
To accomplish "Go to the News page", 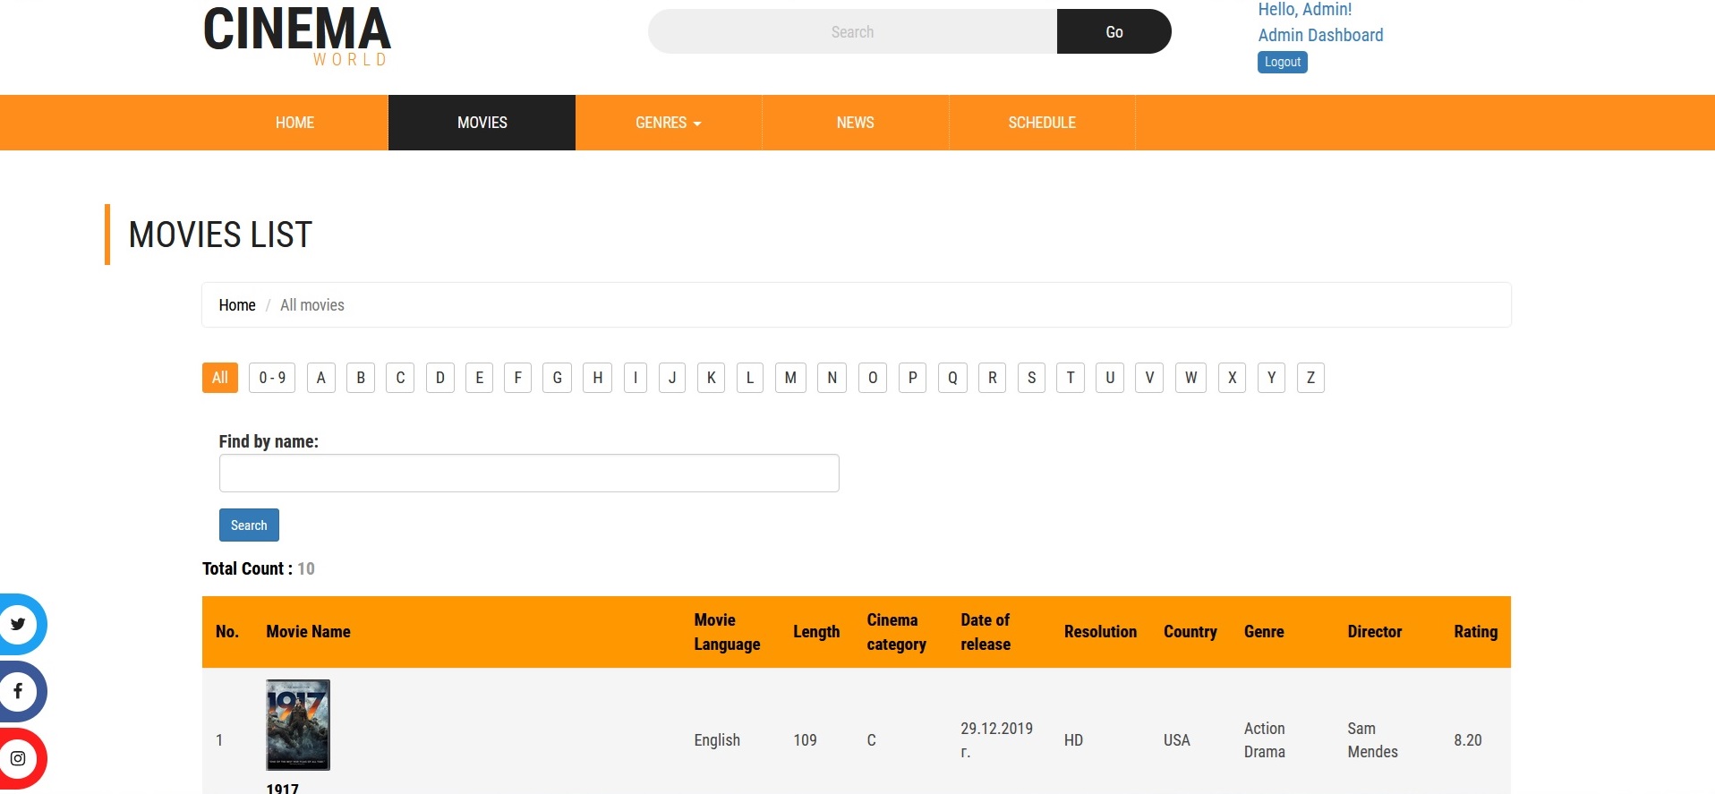I will coord(855,123).
